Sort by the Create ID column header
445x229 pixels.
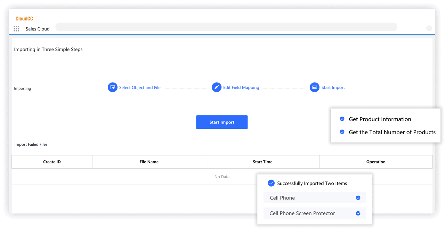click(x=52, y=162)
